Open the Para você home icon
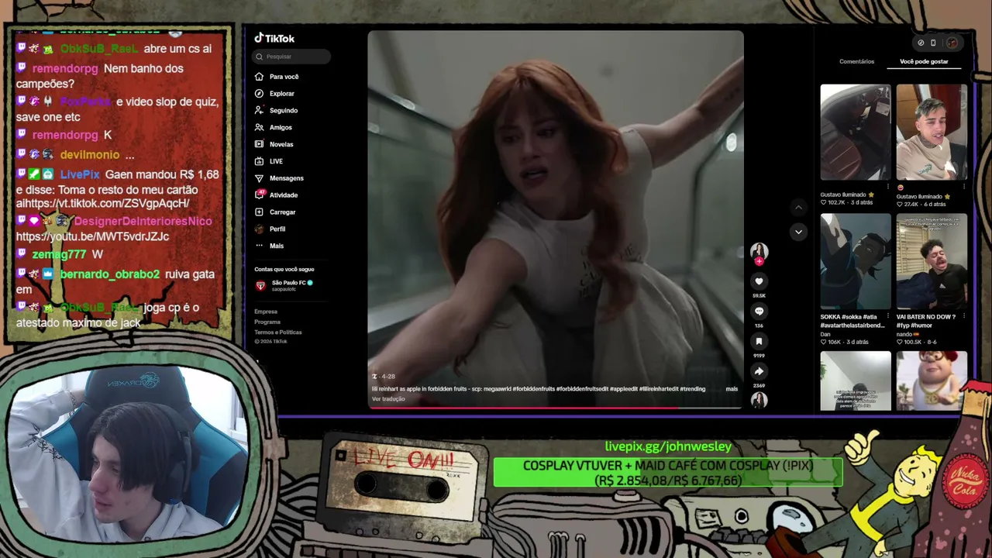 pos(260,77)
